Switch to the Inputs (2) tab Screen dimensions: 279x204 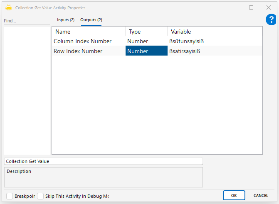(x=66, y=20)
